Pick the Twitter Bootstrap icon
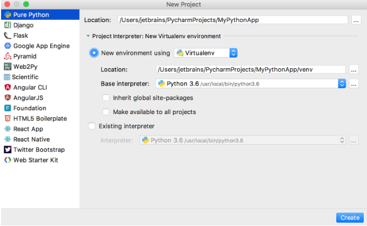The width and height of the screenshot is (367, 226). pos(8,150)
